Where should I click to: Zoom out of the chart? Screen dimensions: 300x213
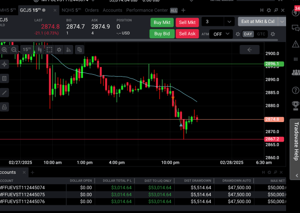tap(14, 50)
